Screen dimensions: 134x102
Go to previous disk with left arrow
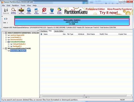click(5, 19)
